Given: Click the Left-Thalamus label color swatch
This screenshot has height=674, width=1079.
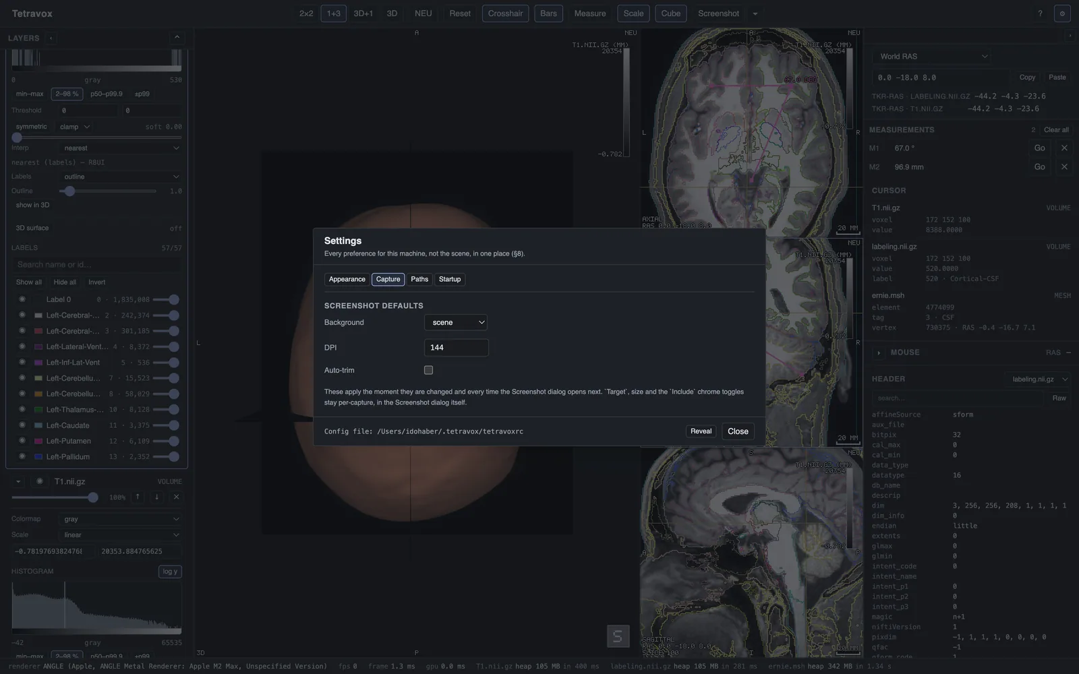Looking at the screenshot, I should pos(38,410).
